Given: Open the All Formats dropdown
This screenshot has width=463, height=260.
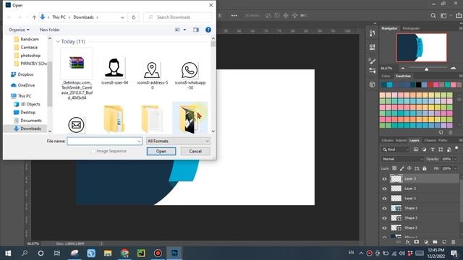Looking at the screenshot, I should 178,142.
